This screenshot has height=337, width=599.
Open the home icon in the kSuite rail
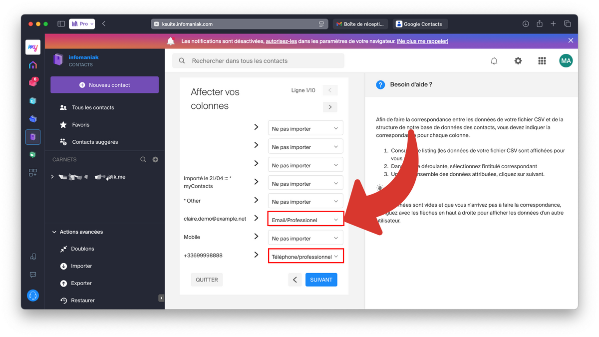(x=33, y=65)
